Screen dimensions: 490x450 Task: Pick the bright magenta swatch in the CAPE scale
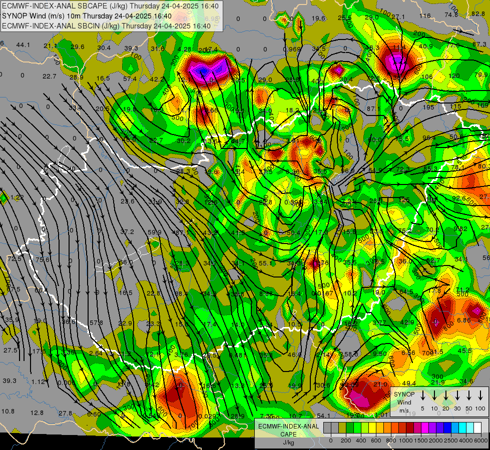(425, 428)
